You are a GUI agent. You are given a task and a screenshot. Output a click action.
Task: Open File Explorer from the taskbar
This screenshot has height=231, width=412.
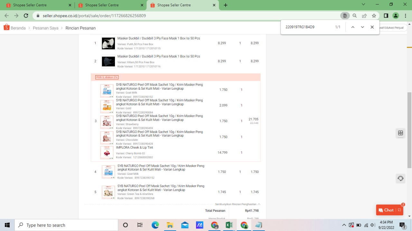tap(170, 225)
